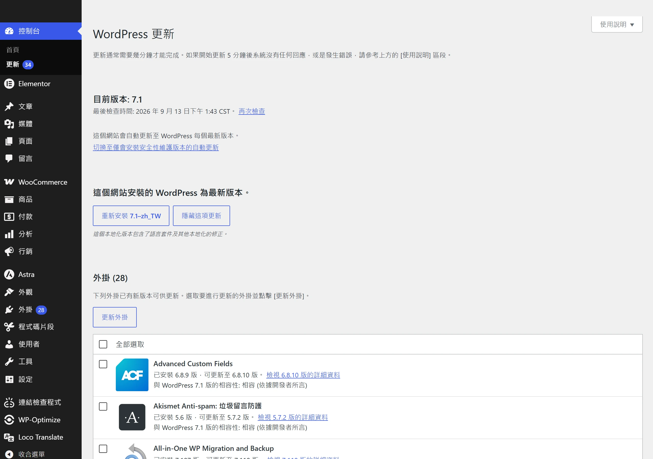The image size is (653, 459).
Task: Click the 使用者 person icon
Action: pyautogui.click(x=9, y=344)
